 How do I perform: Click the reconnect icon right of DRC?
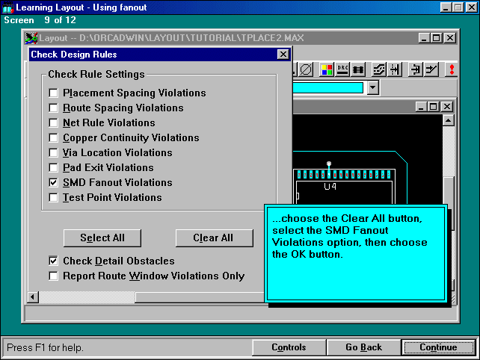[x=359, y=69]
